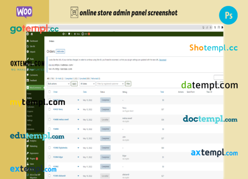Open the Settings submenu item under WooCommerce
Image resolution: width=248 pixels, height=179 pixels.
coord(30,120)
